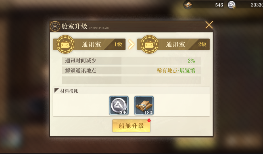Click the empty third attribute row
Screen dimensions: 263x154
pos(132,80)
